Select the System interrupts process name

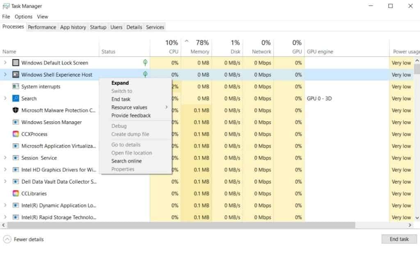[41, 87]
